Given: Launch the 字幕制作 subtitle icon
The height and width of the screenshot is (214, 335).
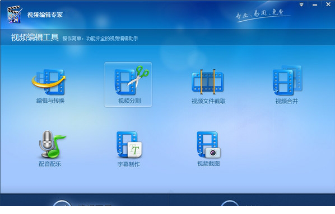Looking at the screenshot, I should coord(129,145).
